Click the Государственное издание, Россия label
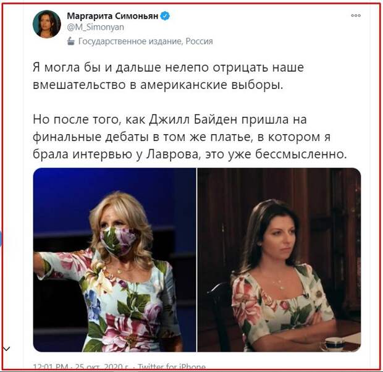Viewport: 383px width, 372px height. [x=145, y=41]
